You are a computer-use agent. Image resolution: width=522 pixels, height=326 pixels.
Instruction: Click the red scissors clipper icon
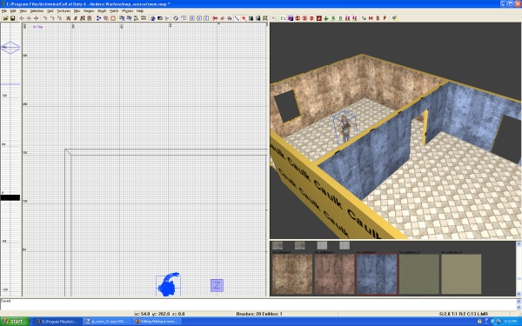coord(215,18)
